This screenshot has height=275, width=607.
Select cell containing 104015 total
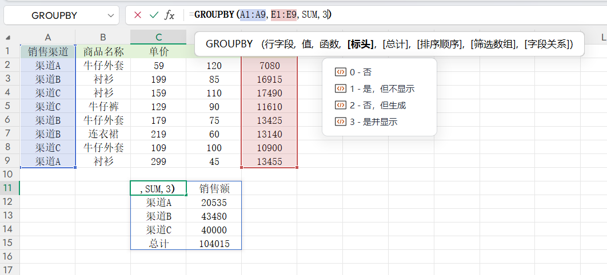[214, 243]
